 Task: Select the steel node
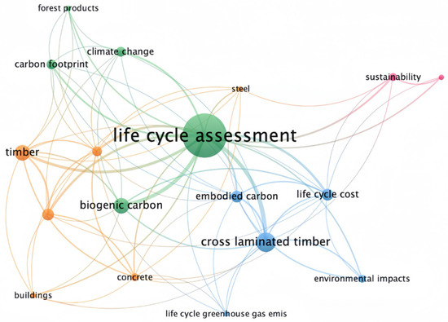tap(240, 89)
